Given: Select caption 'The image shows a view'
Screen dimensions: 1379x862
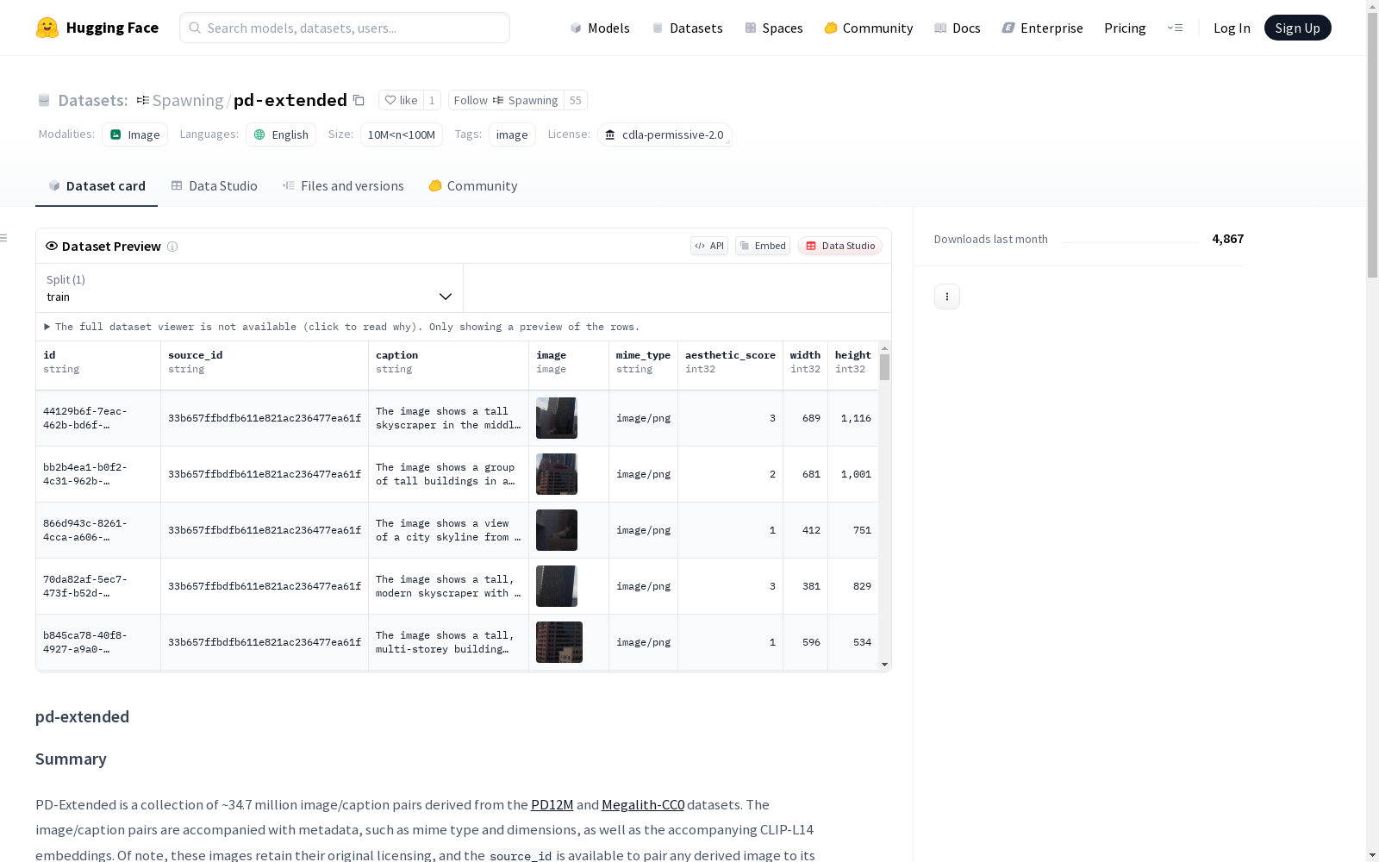Looking at the screenshot, I should 448,530.
